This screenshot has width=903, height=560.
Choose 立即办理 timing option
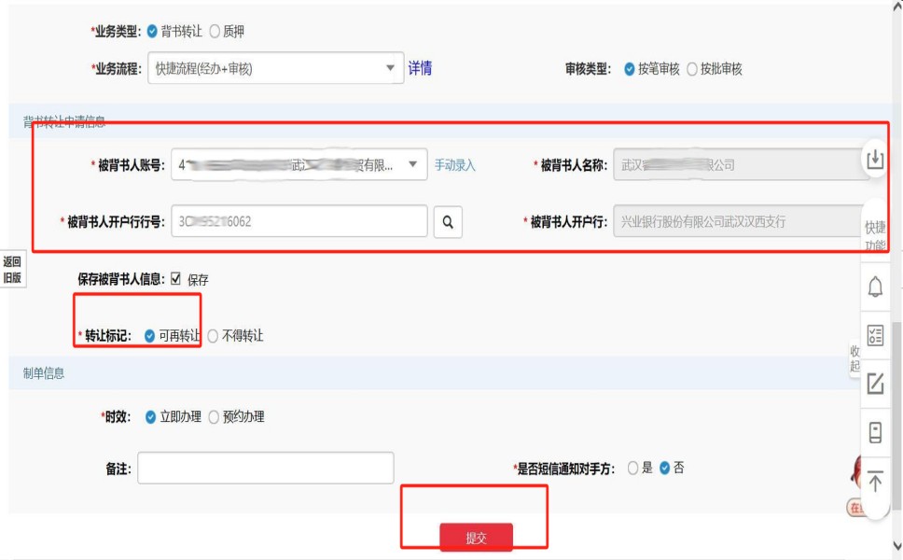tap(150, 417)
